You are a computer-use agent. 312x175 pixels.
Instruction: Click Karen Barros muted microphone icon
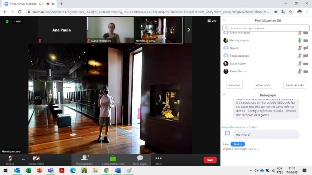point(299,71)
